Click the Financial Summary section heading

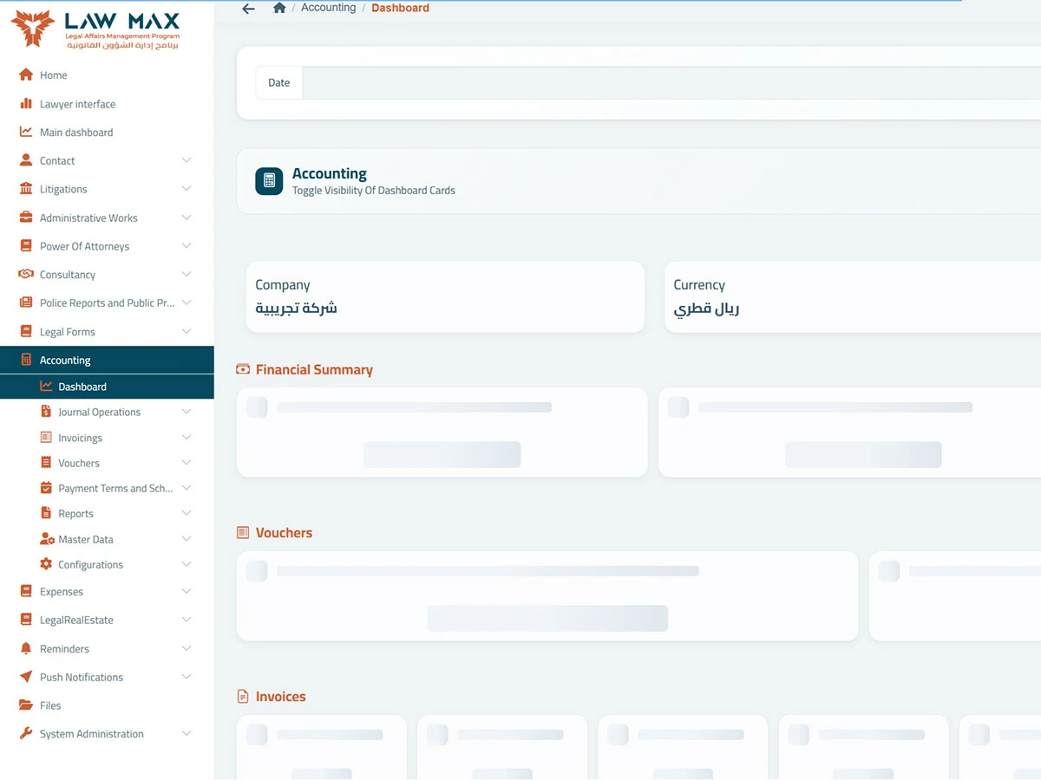pos(314,370)
